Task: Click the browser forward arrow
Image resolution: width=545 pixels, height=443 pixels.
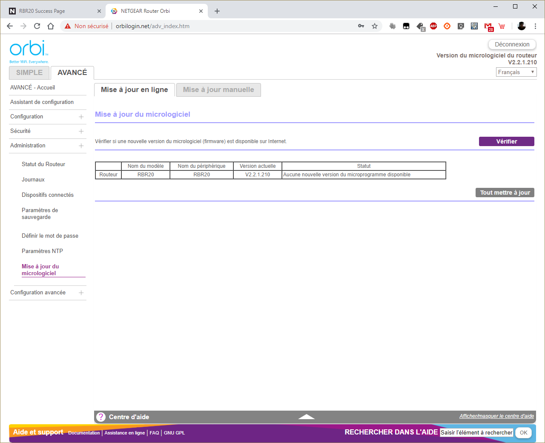Action: [x=23, y=26]
